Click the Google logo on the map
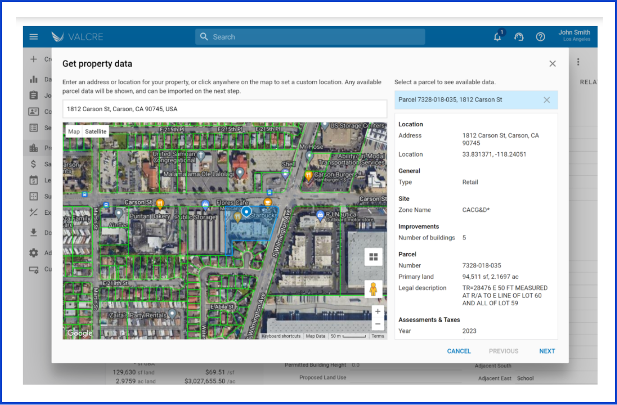This screenshot has height=405, width=617. [x=80, y=333]
